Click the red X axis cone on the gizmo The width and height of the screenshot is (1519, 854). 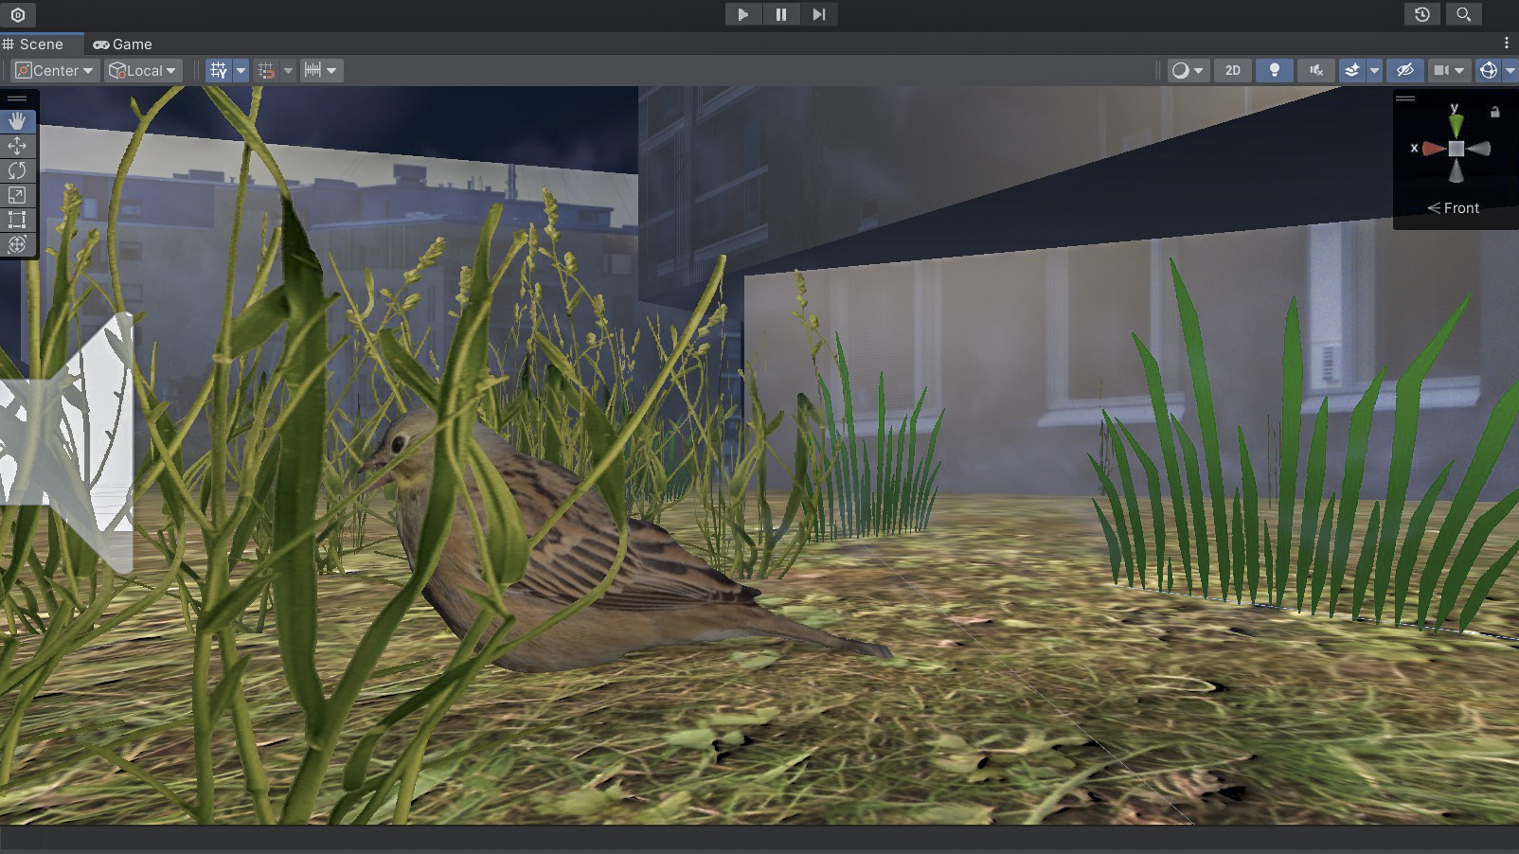tap(1433, 149)
